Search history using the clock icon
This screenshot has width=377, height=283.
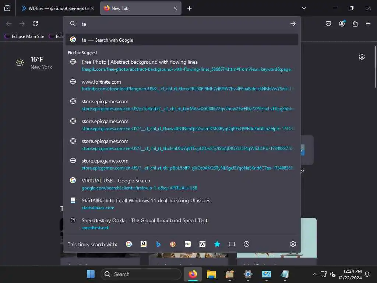coord(246,244)
